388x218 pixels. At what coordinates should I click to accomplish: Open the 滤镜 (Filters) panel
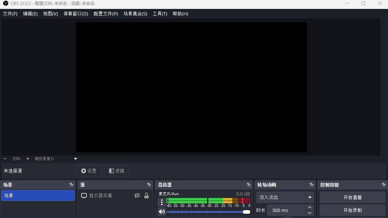pyautogui.click(x=116, y=171)
